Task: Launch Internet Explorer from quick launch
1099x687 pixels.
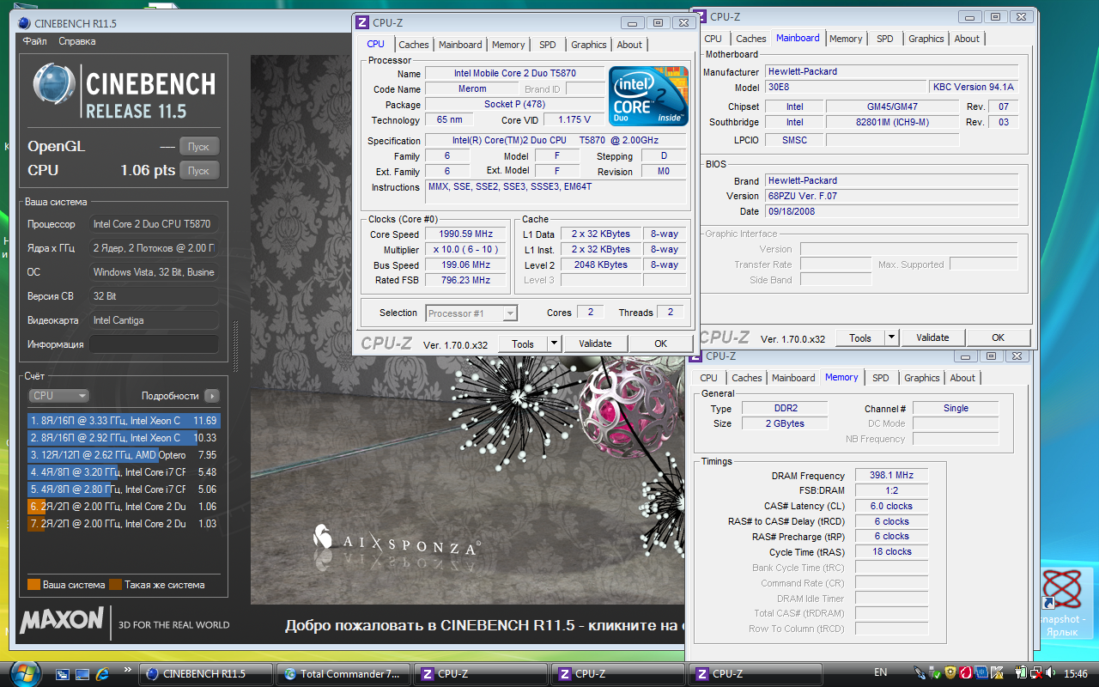Action: point(103,674)
